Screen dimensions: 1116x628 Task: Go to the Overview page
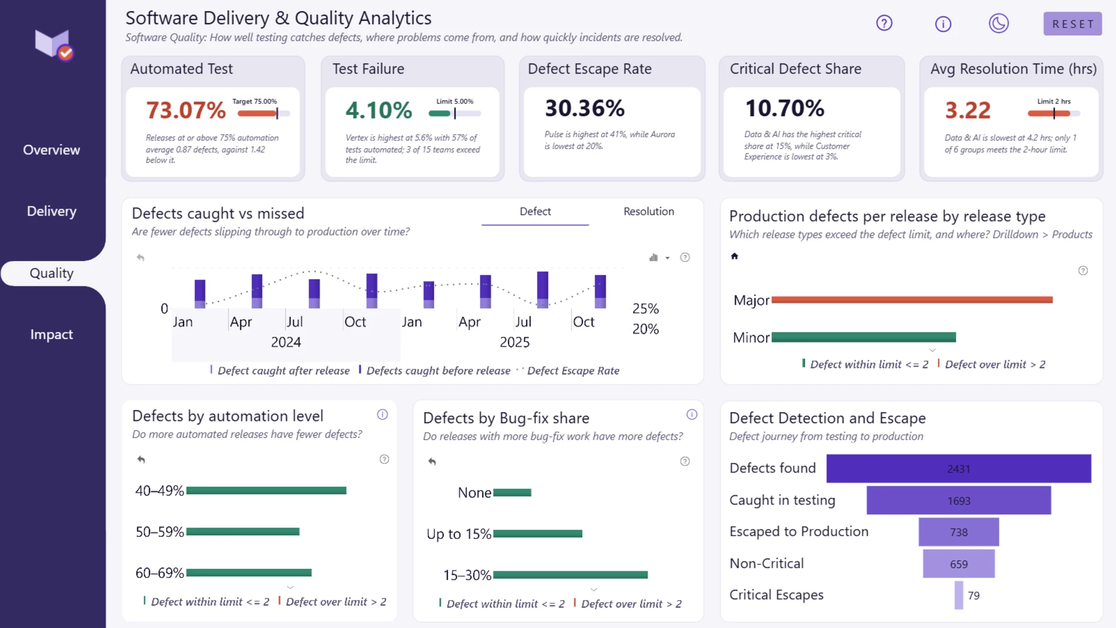[52, 150]
